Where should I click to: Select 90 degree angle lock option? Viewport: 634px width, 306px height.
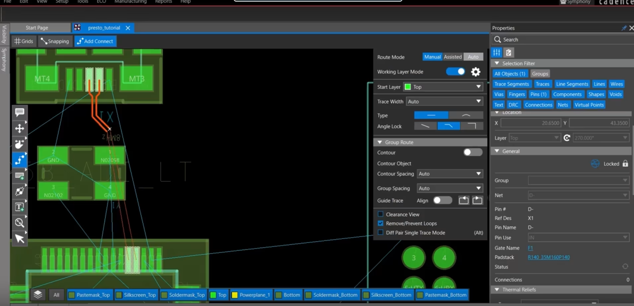[471, 126]
